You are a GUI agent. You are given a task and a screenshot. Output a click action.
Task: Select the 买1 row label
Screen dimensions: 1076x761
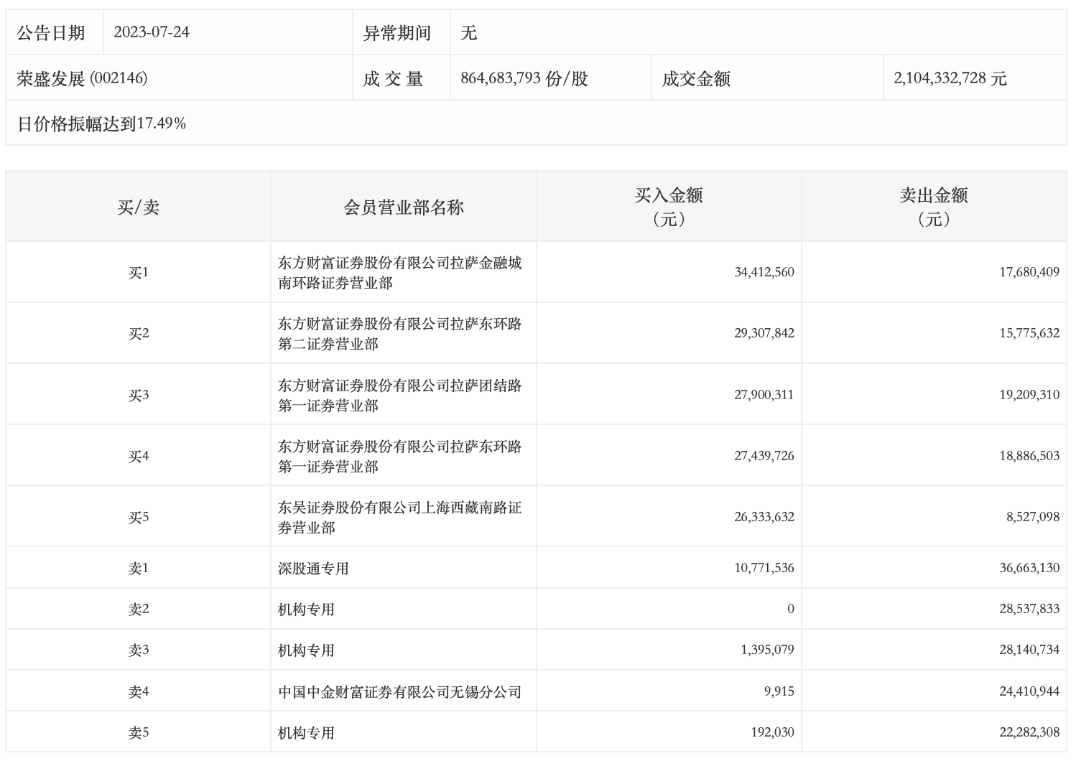tap(138, 273)
